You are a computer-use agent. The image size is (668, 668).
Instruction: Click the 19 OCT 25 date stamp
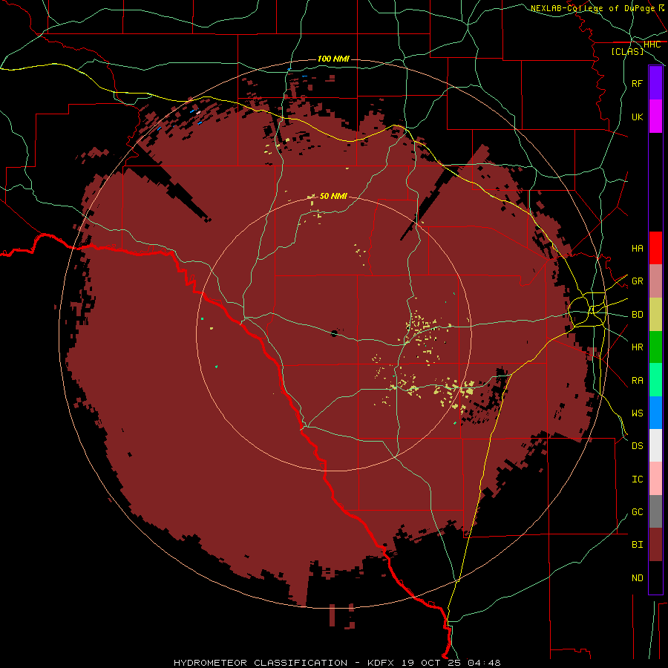432,663
